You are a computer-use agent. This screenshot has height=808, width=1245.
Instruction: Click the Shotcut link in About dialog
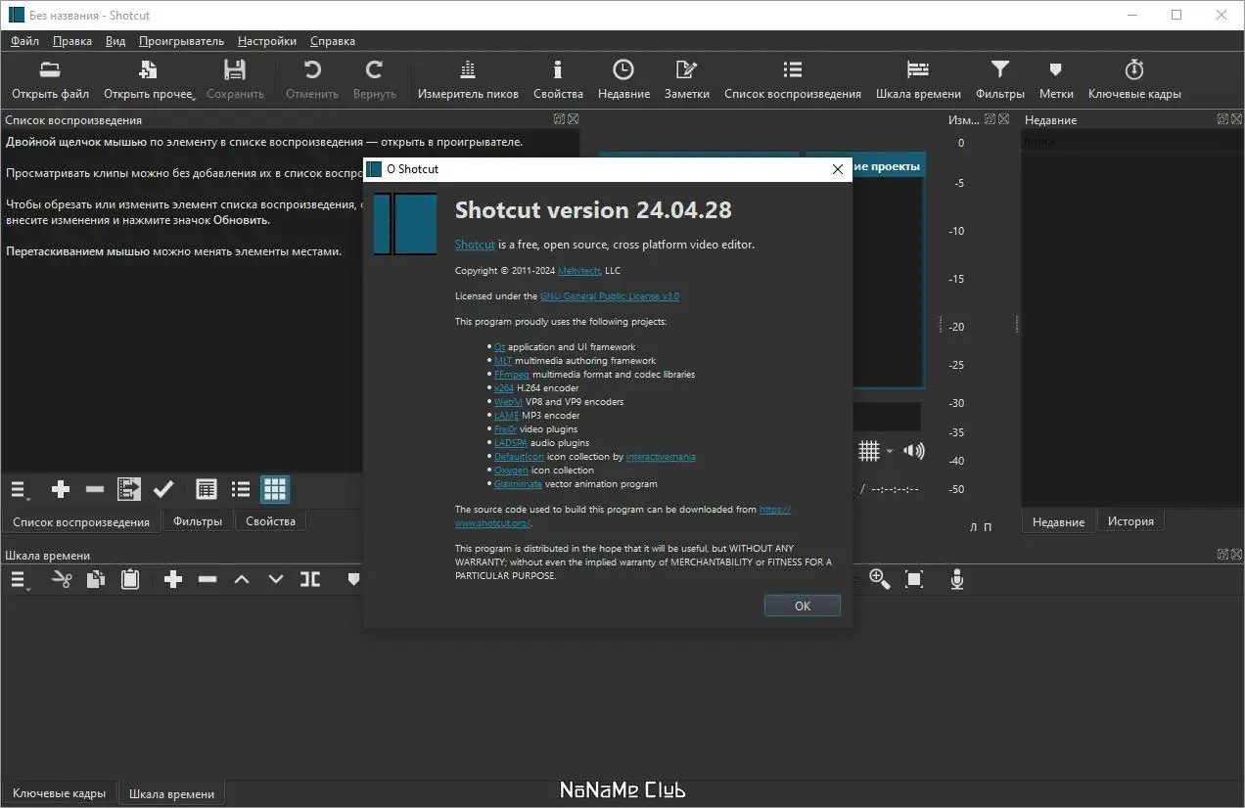pyautogui.click(x=475, y=245)
